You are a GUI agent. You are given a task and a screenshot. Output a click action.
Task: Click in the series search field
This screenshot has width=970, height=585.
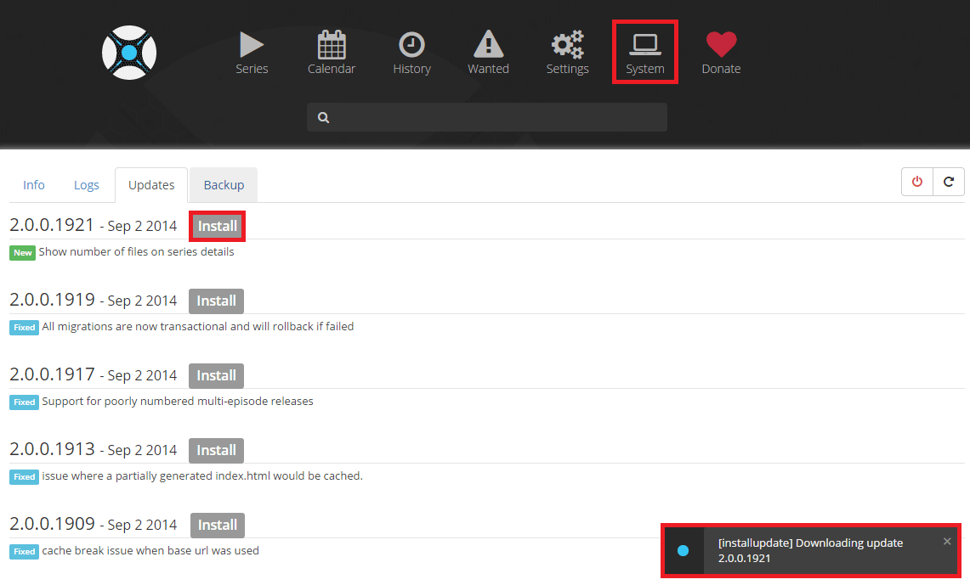[x=487, y=117]
